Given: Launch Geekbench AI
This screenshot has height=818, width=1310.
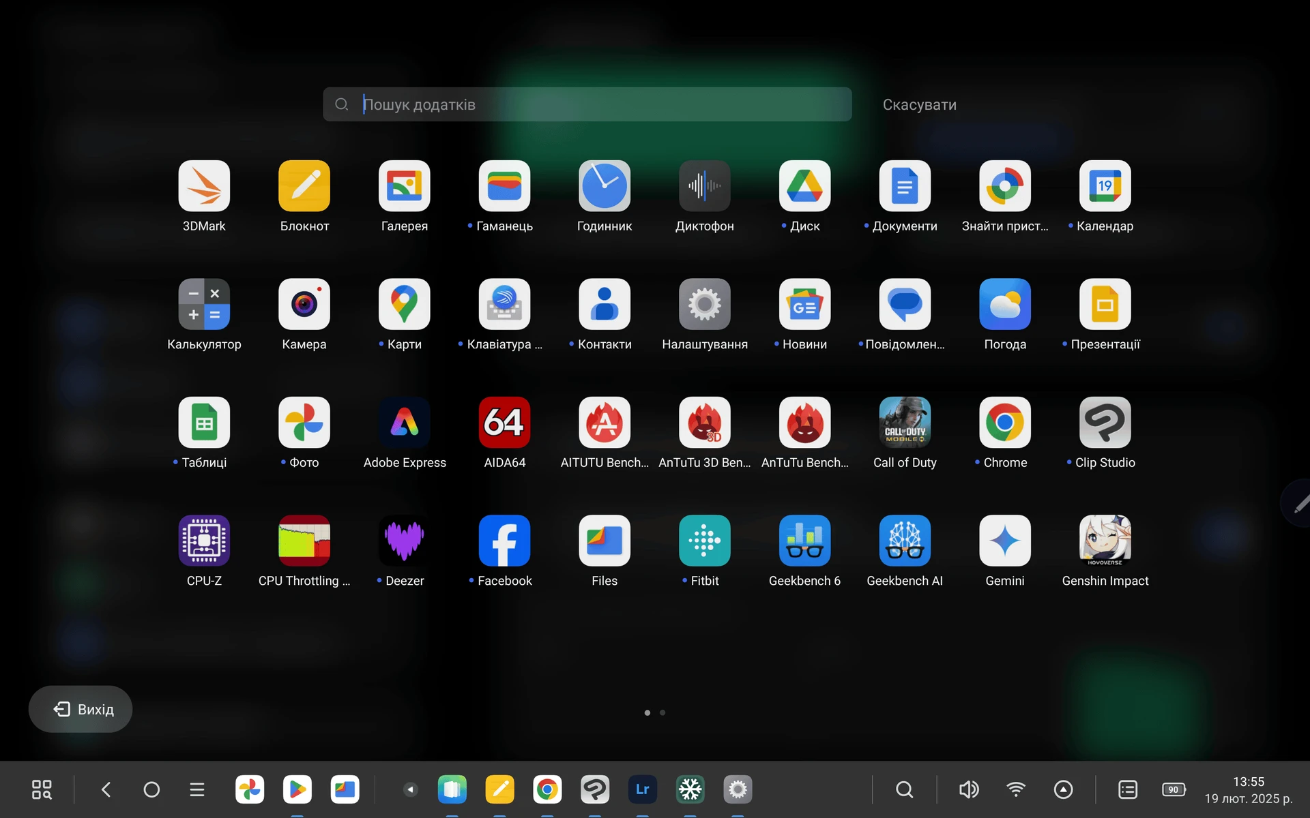Looking at the screenshot, I should pyautogui.click(x=905, y=541).
